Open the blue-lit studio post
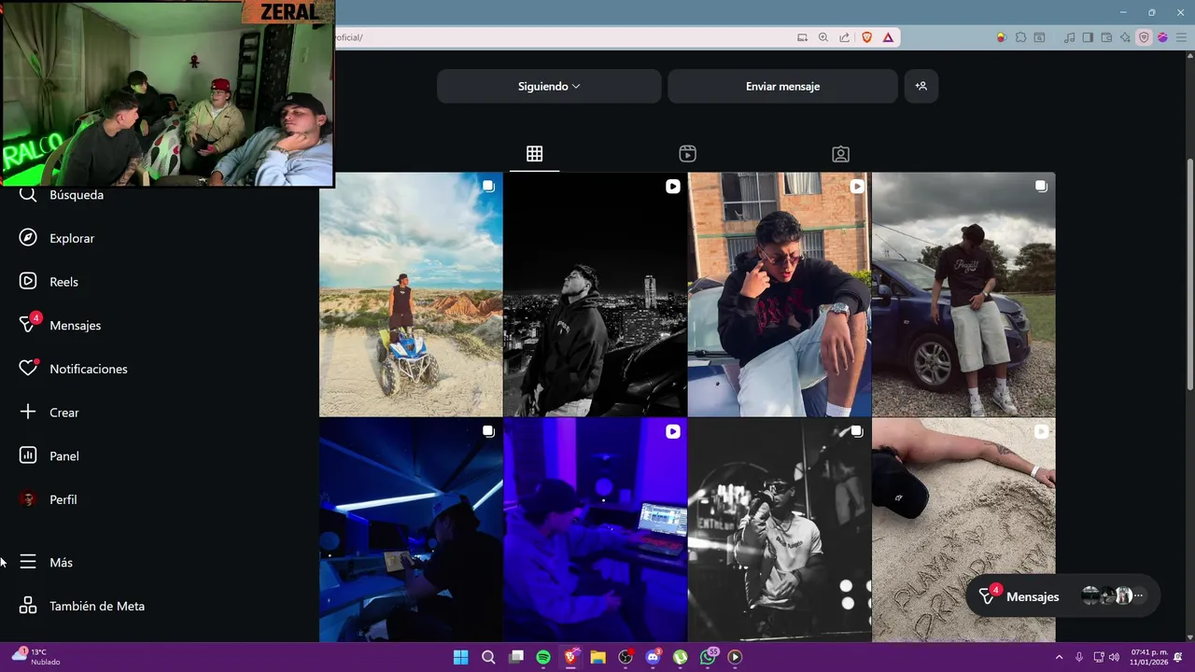This screenshot has height=672, width=1195. [411, 529]
